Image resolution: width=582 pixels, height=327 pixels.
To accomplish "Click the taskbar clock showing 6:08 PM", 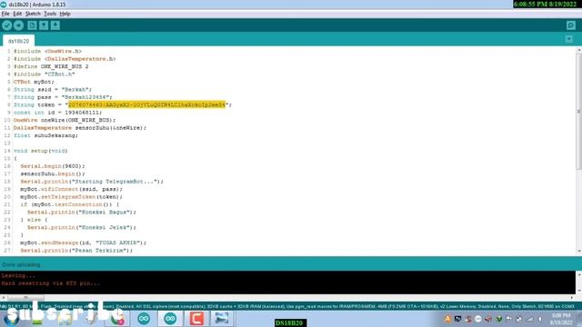I will coord(561,319).
